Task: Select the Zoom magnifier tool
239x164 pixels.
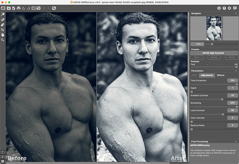Action: point(3,40)
